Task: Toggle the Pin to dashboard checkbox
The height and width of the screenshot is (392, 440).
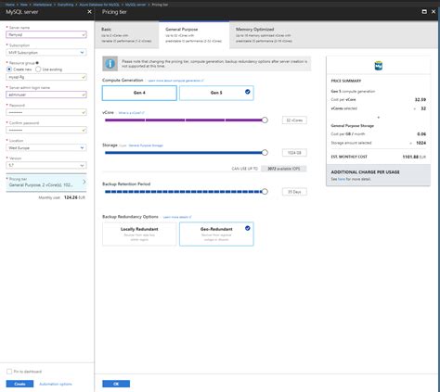Action: [9, 372]
